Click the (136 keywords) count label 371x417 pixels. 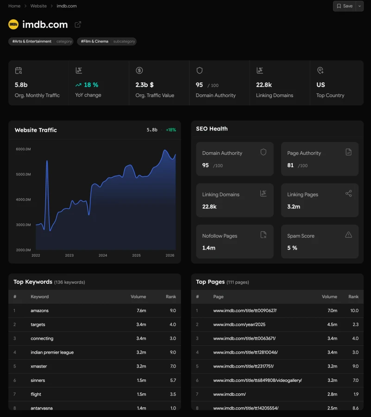click(69, 282)
